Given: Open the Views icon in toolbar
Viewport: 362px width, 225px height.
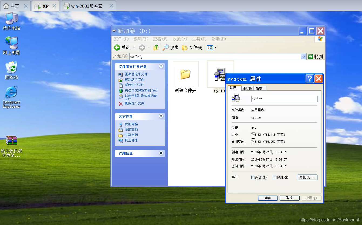Looking at the screenshot, I should coord(210,47).
